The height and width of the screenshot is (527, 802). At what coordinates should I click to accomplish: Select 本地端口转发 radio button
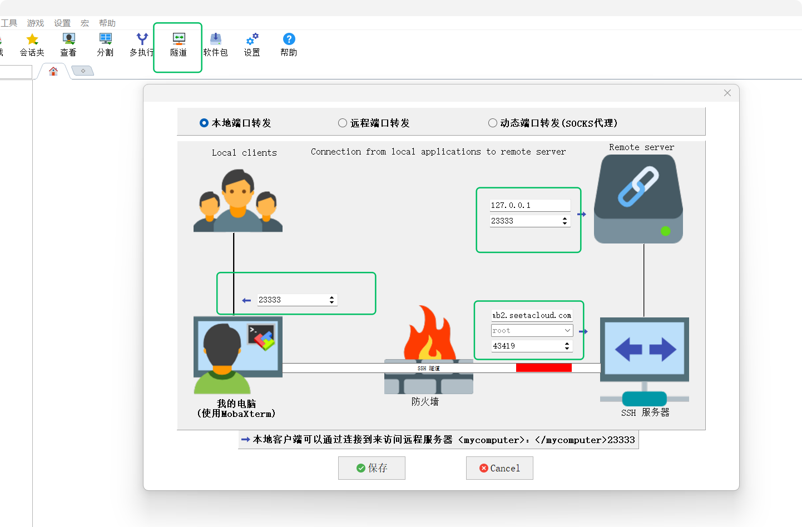204,123
